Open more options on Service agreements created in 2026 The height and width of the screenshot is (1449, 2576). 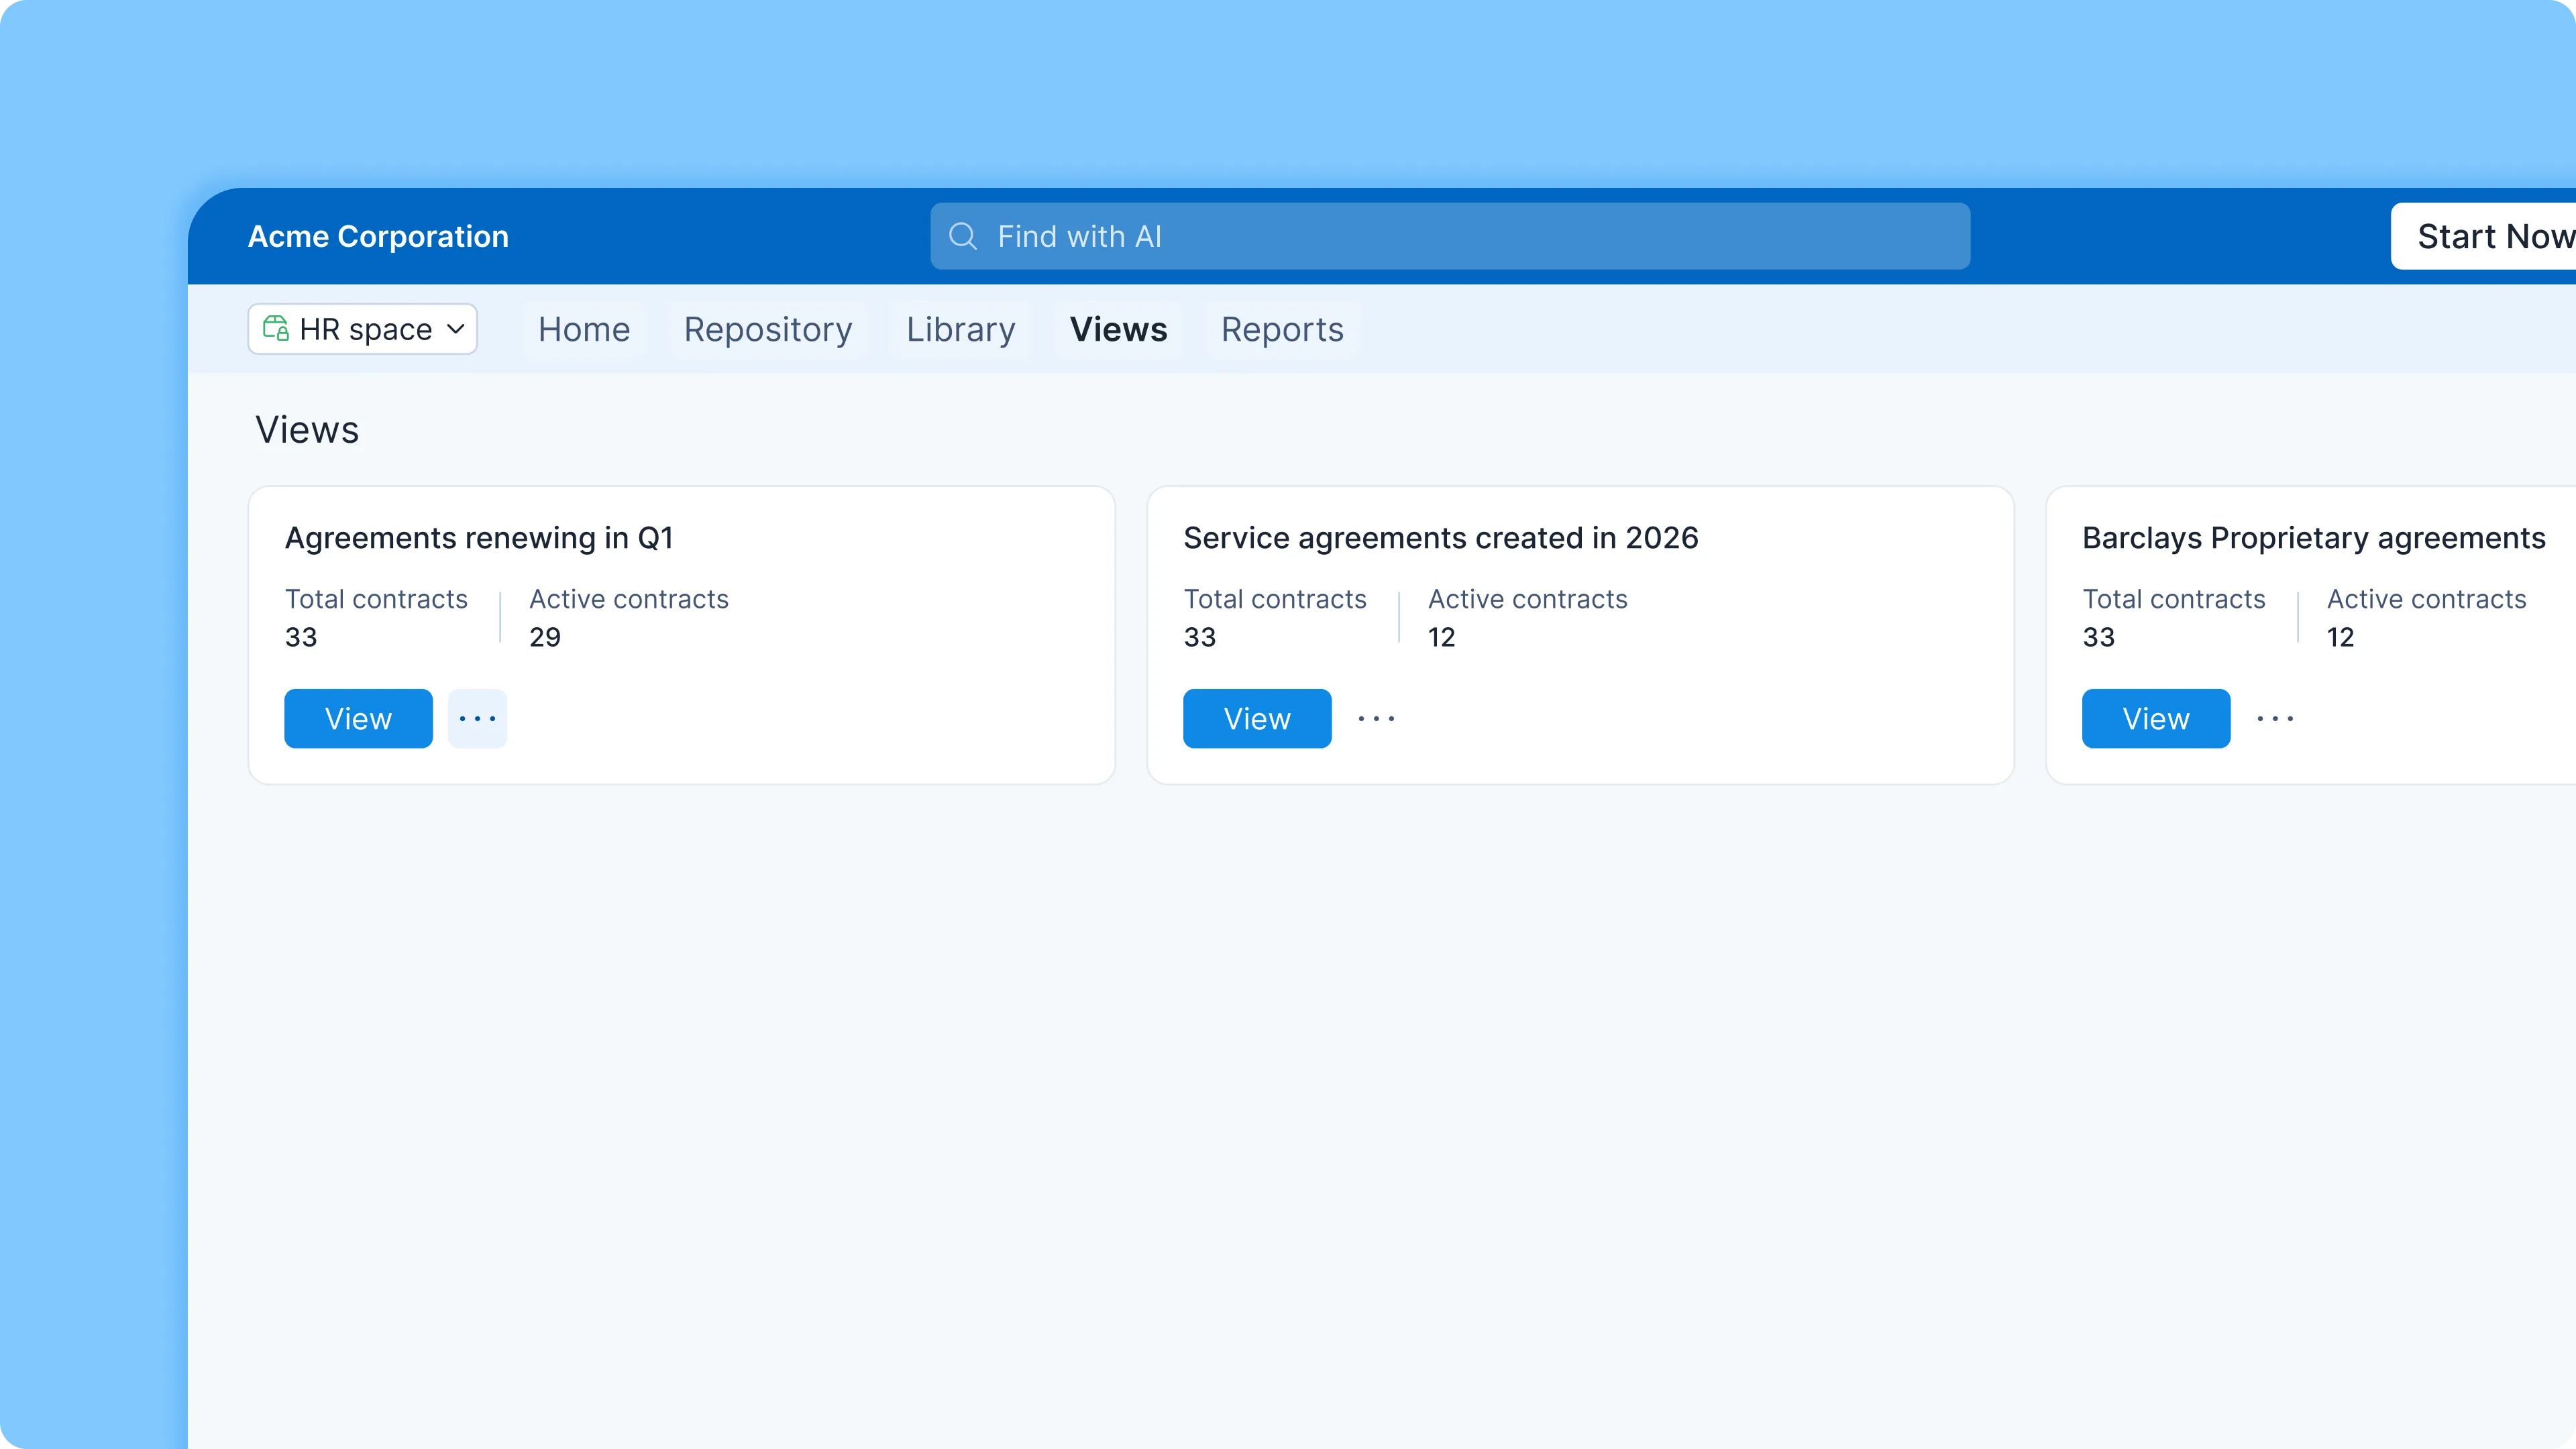click(x=1376, y=718)
